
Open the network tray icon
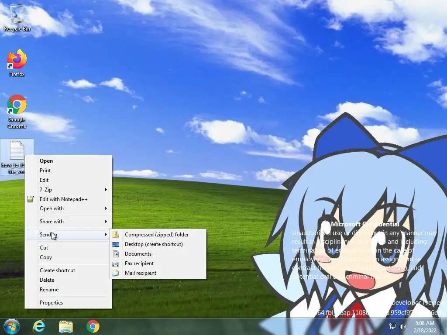pos(392,326)
